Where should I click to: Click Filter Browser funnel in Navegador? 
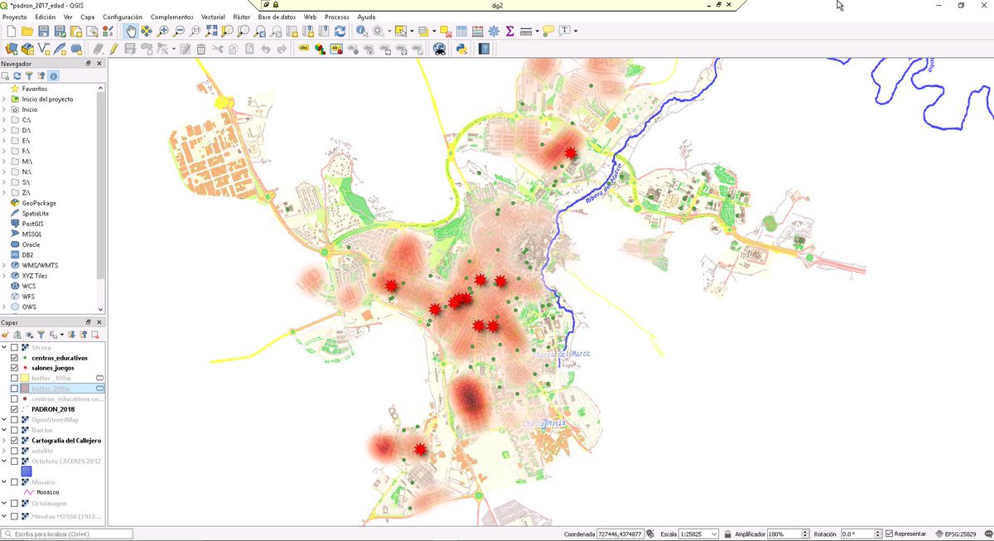point(29,75)
